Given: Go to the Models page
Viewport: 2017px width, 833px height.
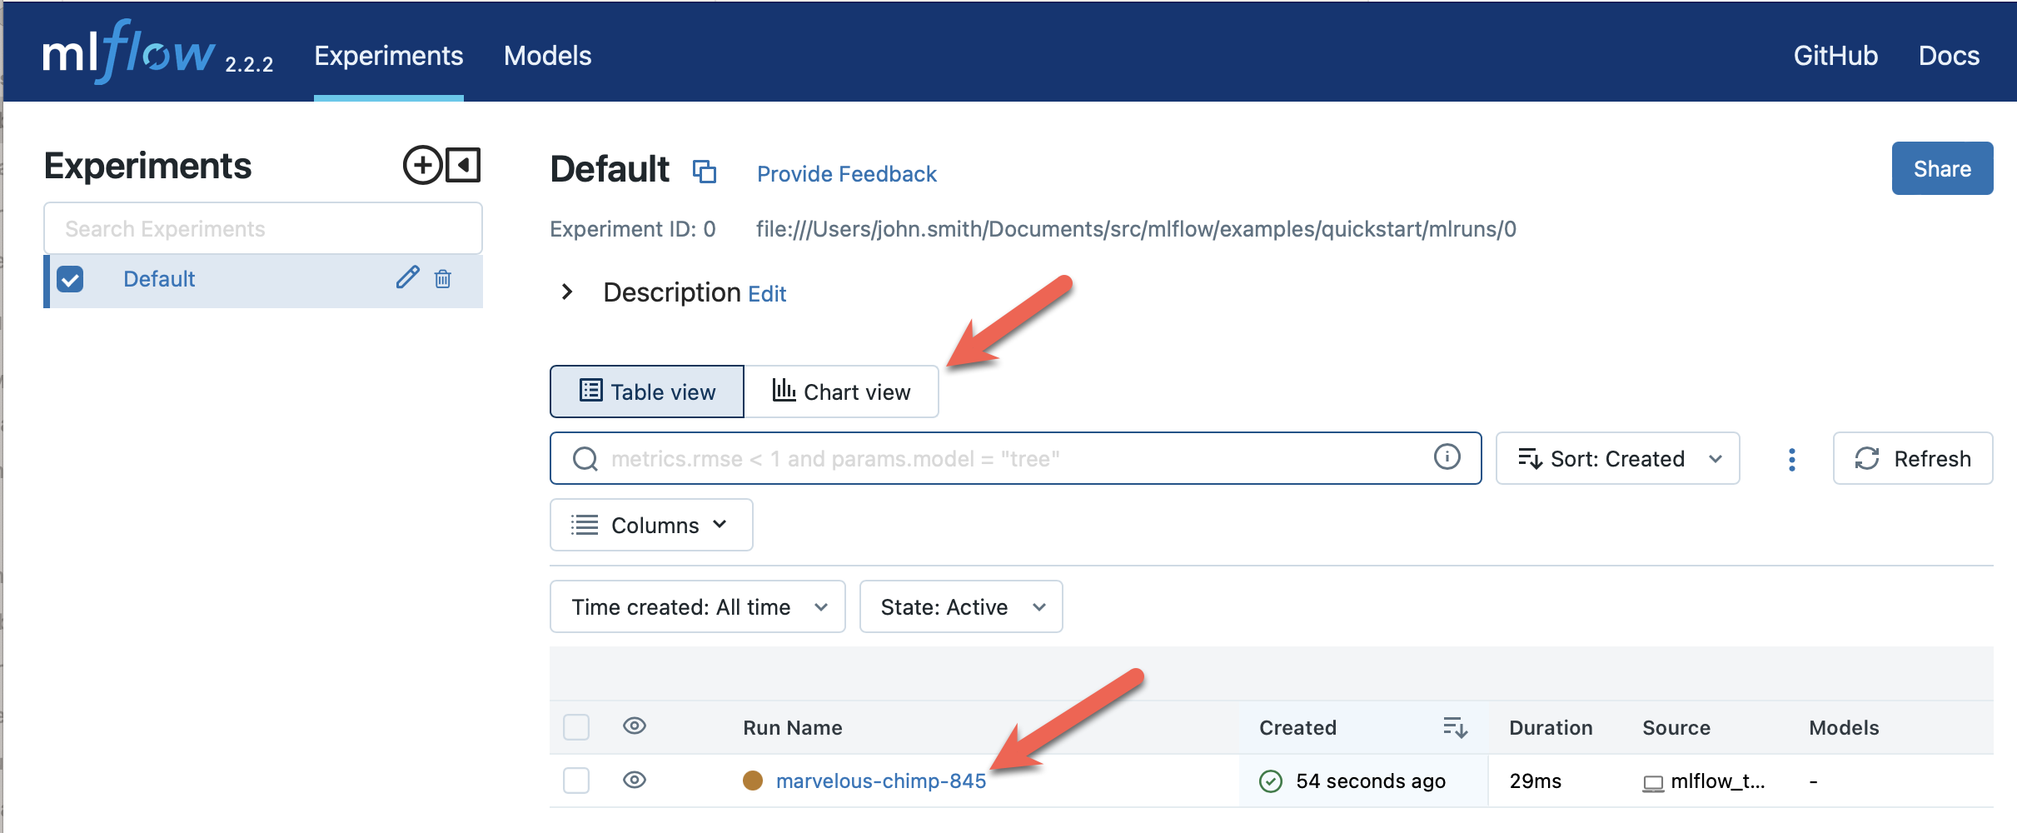Looking at the screenshot, I should point(547,55).
